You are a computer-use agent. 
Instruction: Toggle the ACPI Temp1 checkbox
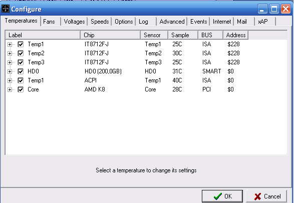click(x=21, y=80)
